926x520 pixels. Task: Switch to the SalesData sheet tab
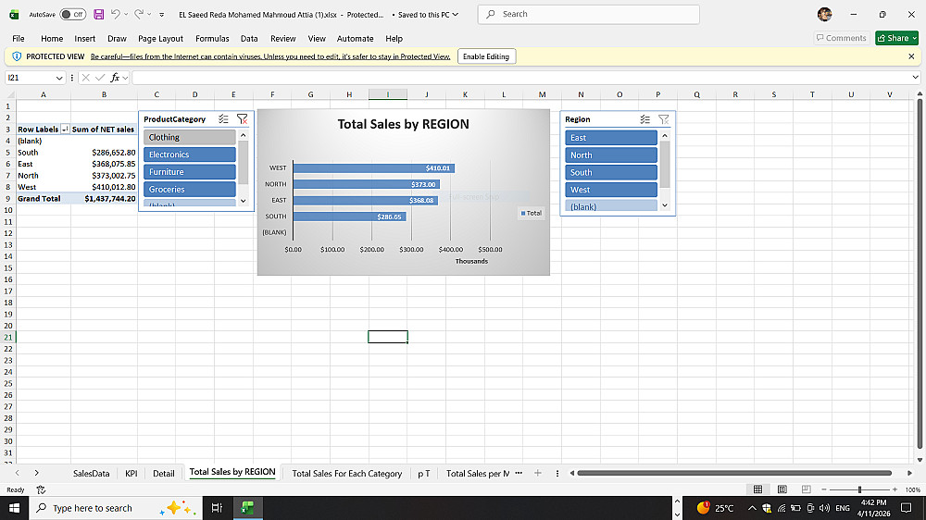tap(91, 474)
